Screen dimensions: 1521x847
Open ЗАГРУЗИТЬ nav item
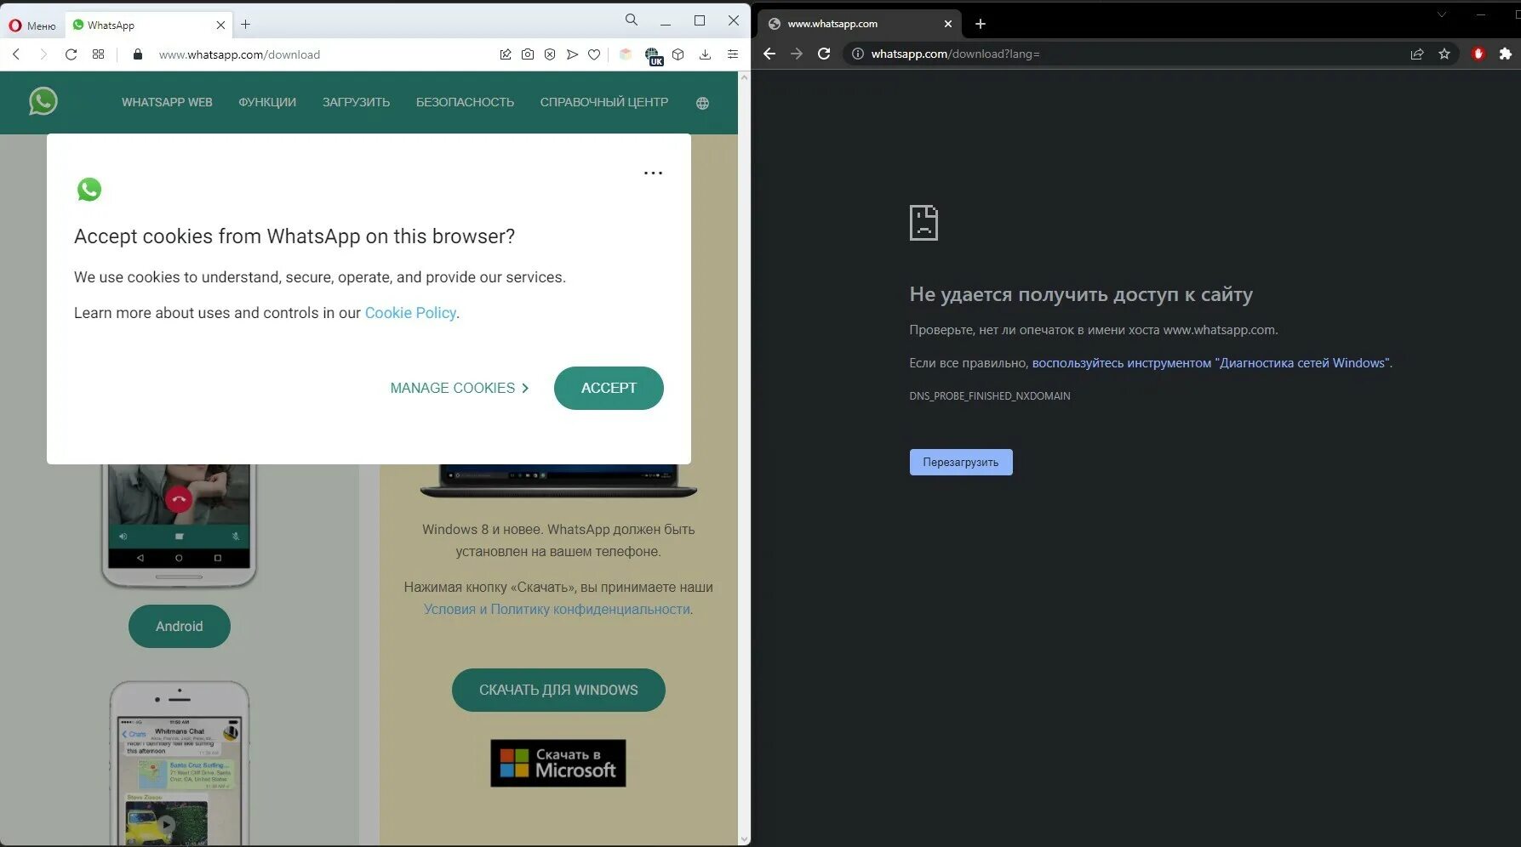pos(356,102)
